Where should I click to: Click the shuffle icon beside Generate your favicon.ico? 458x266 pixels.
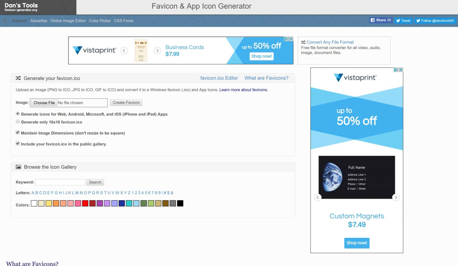[x=18, y=78]
